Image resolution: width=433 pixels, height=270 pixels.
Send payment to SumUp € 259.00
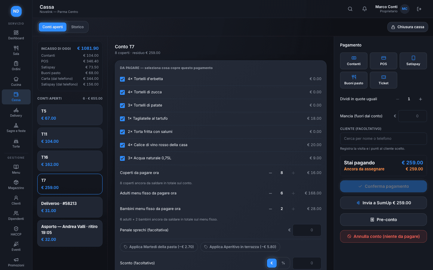383,203
